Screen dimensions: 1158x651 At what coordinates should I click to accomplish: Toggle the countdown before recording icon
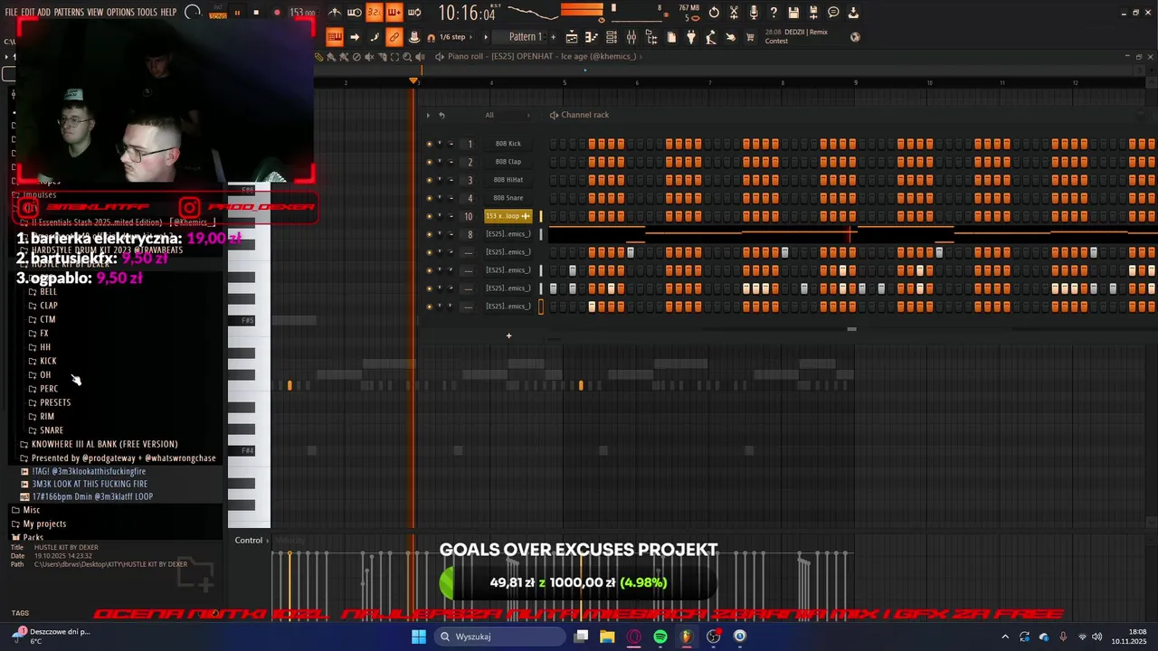click(x=374, y=13)
